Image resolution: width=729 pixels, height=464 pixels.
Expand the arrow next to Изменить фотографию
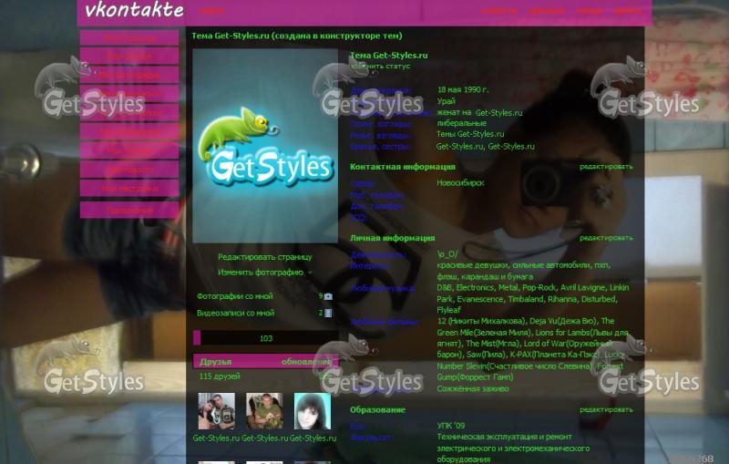tap(310, 273)
